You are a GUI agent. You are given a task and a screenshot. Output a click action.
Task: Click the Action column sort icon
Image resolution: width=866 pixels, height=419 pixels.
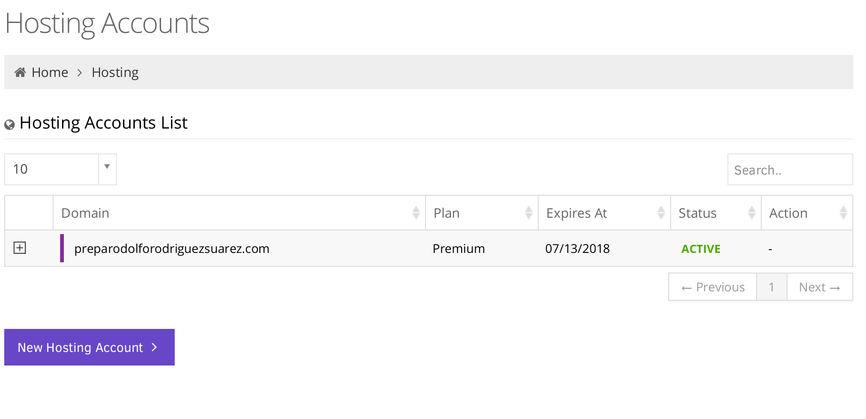pos(843,213)
